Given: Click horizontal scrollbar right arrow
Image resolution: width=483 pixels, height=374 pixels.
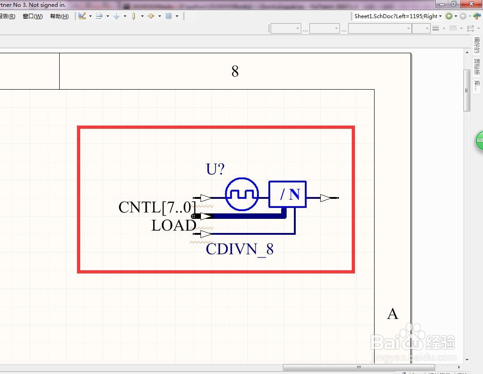Looking at the screenshot, I should (x=459, y=367).
